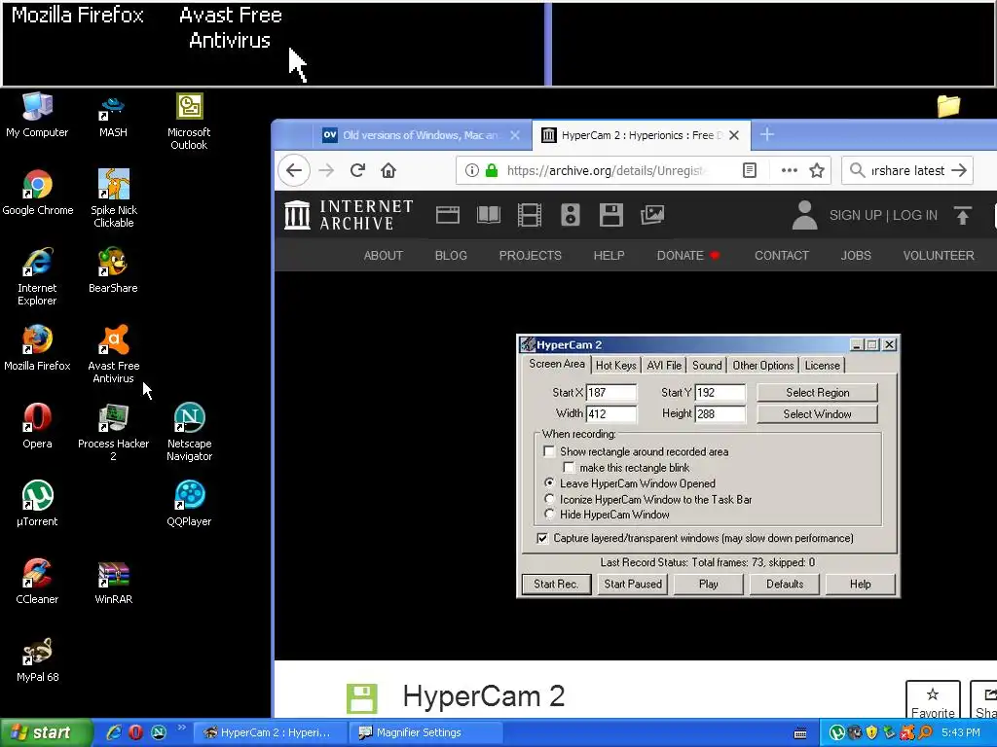Open the PROJECTS navigation link
Image resolution: width=997 pixels, height=747 pixels.
[531, 256]
